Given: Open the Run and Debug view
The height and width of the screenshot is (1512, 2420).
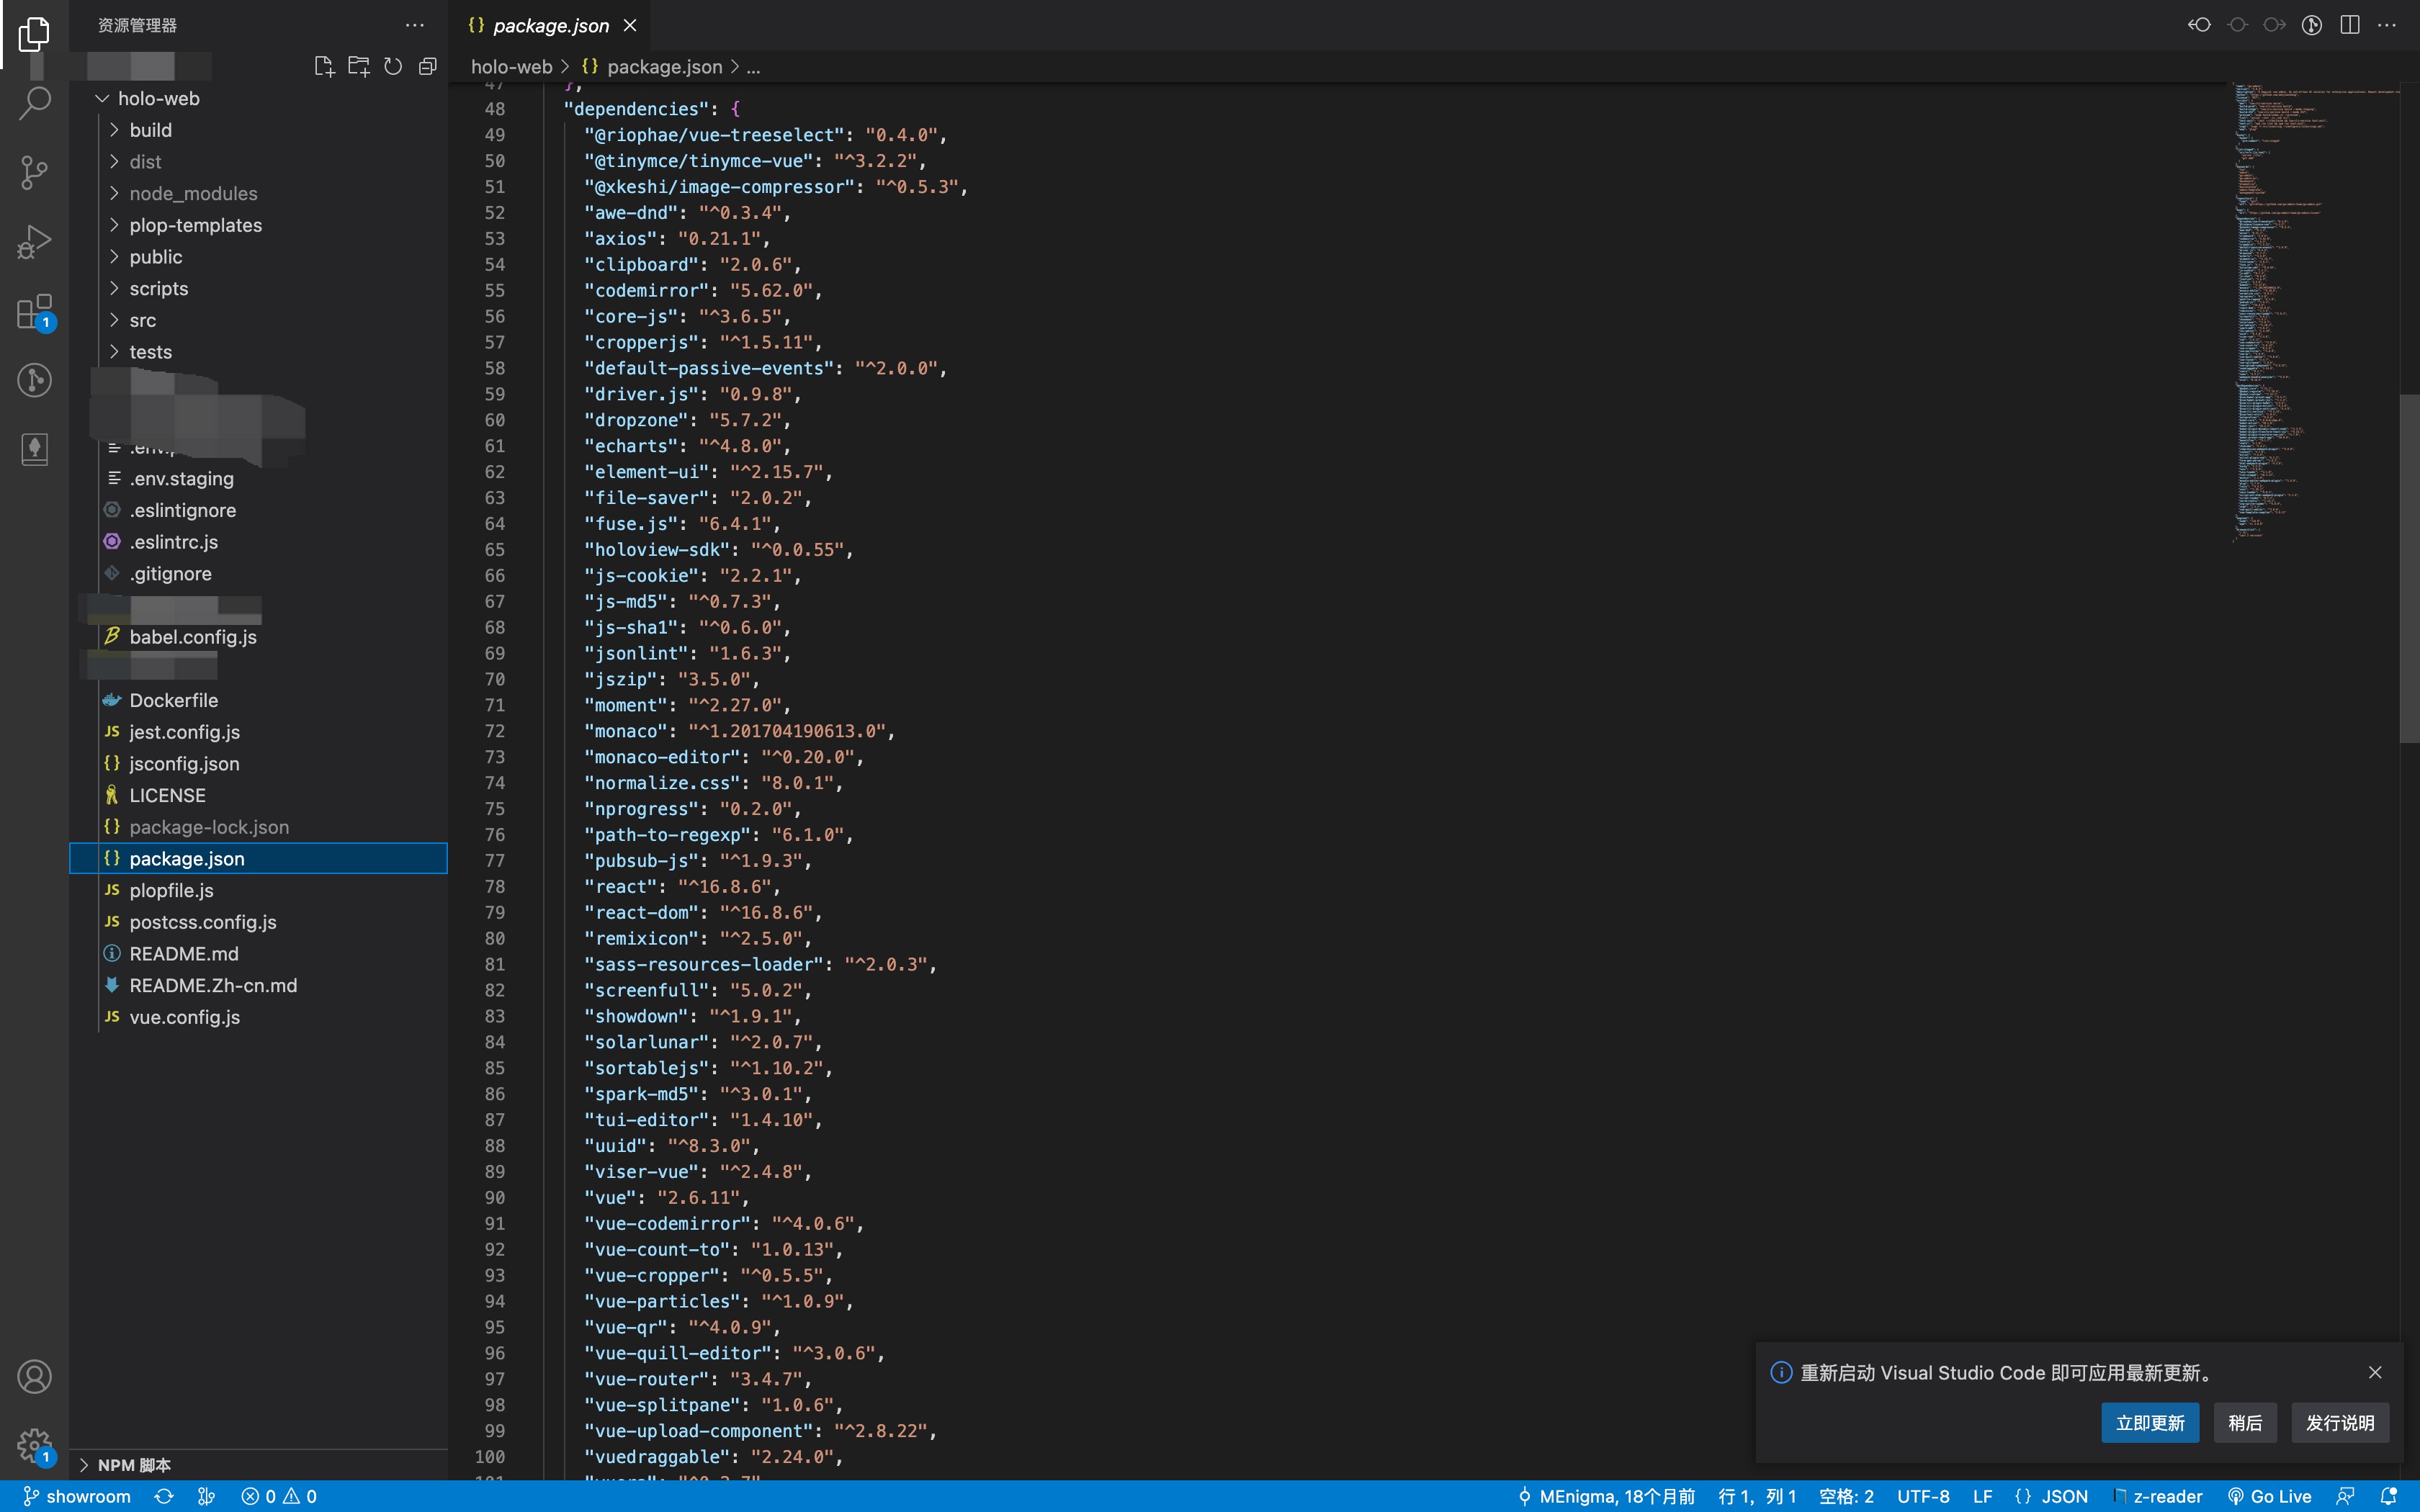Looking at the screenshot, I should (x=34, y=241).
